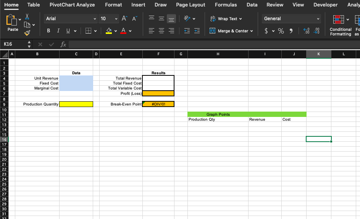Select column H header
360x219 pixels.
[218, 54]
